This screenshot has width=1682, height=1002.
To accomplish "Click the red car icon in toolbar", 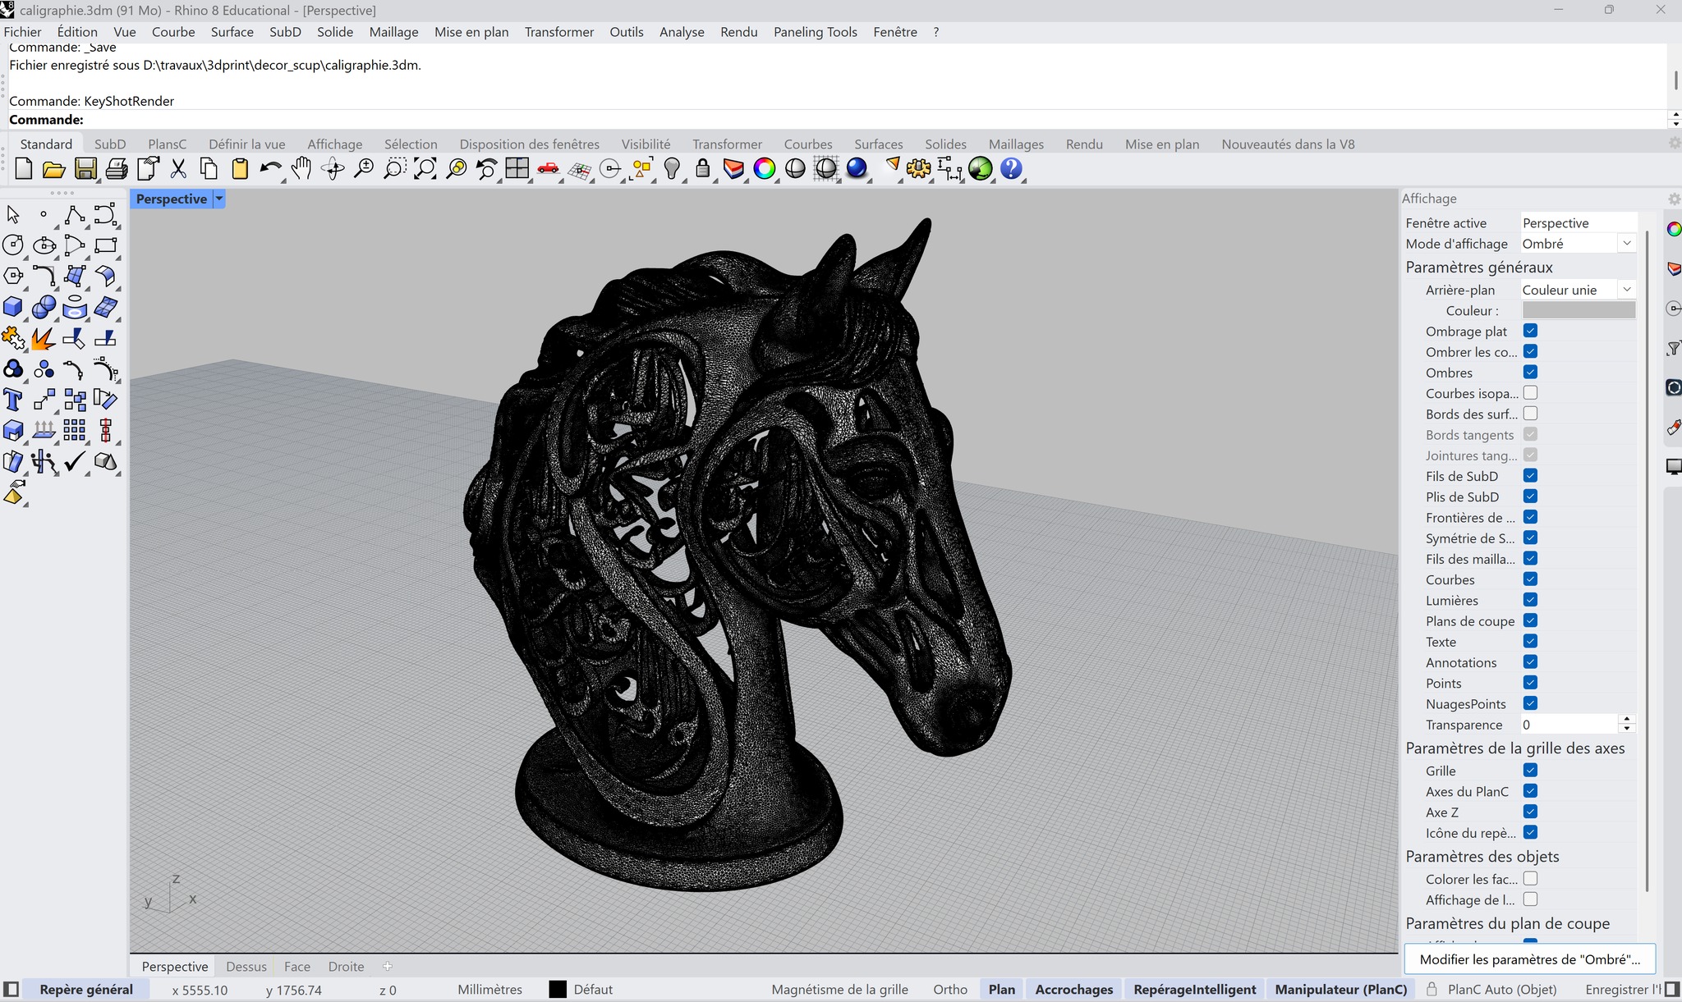I will (x=548, y=169).
